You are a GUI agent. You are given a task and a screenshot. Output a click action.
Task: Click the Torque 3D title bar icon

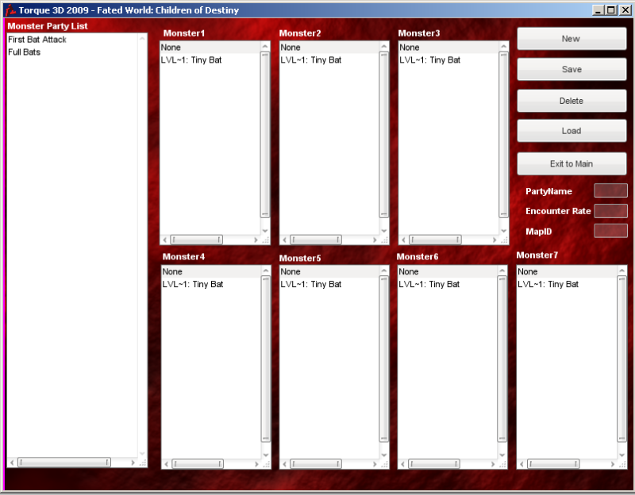point(10,10)
